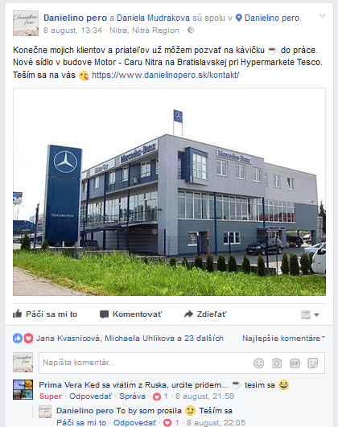This screenshot has height=427, width=338.
Task: Open the Mercedes-Benz building photo
Action: (x=169, y=191)
